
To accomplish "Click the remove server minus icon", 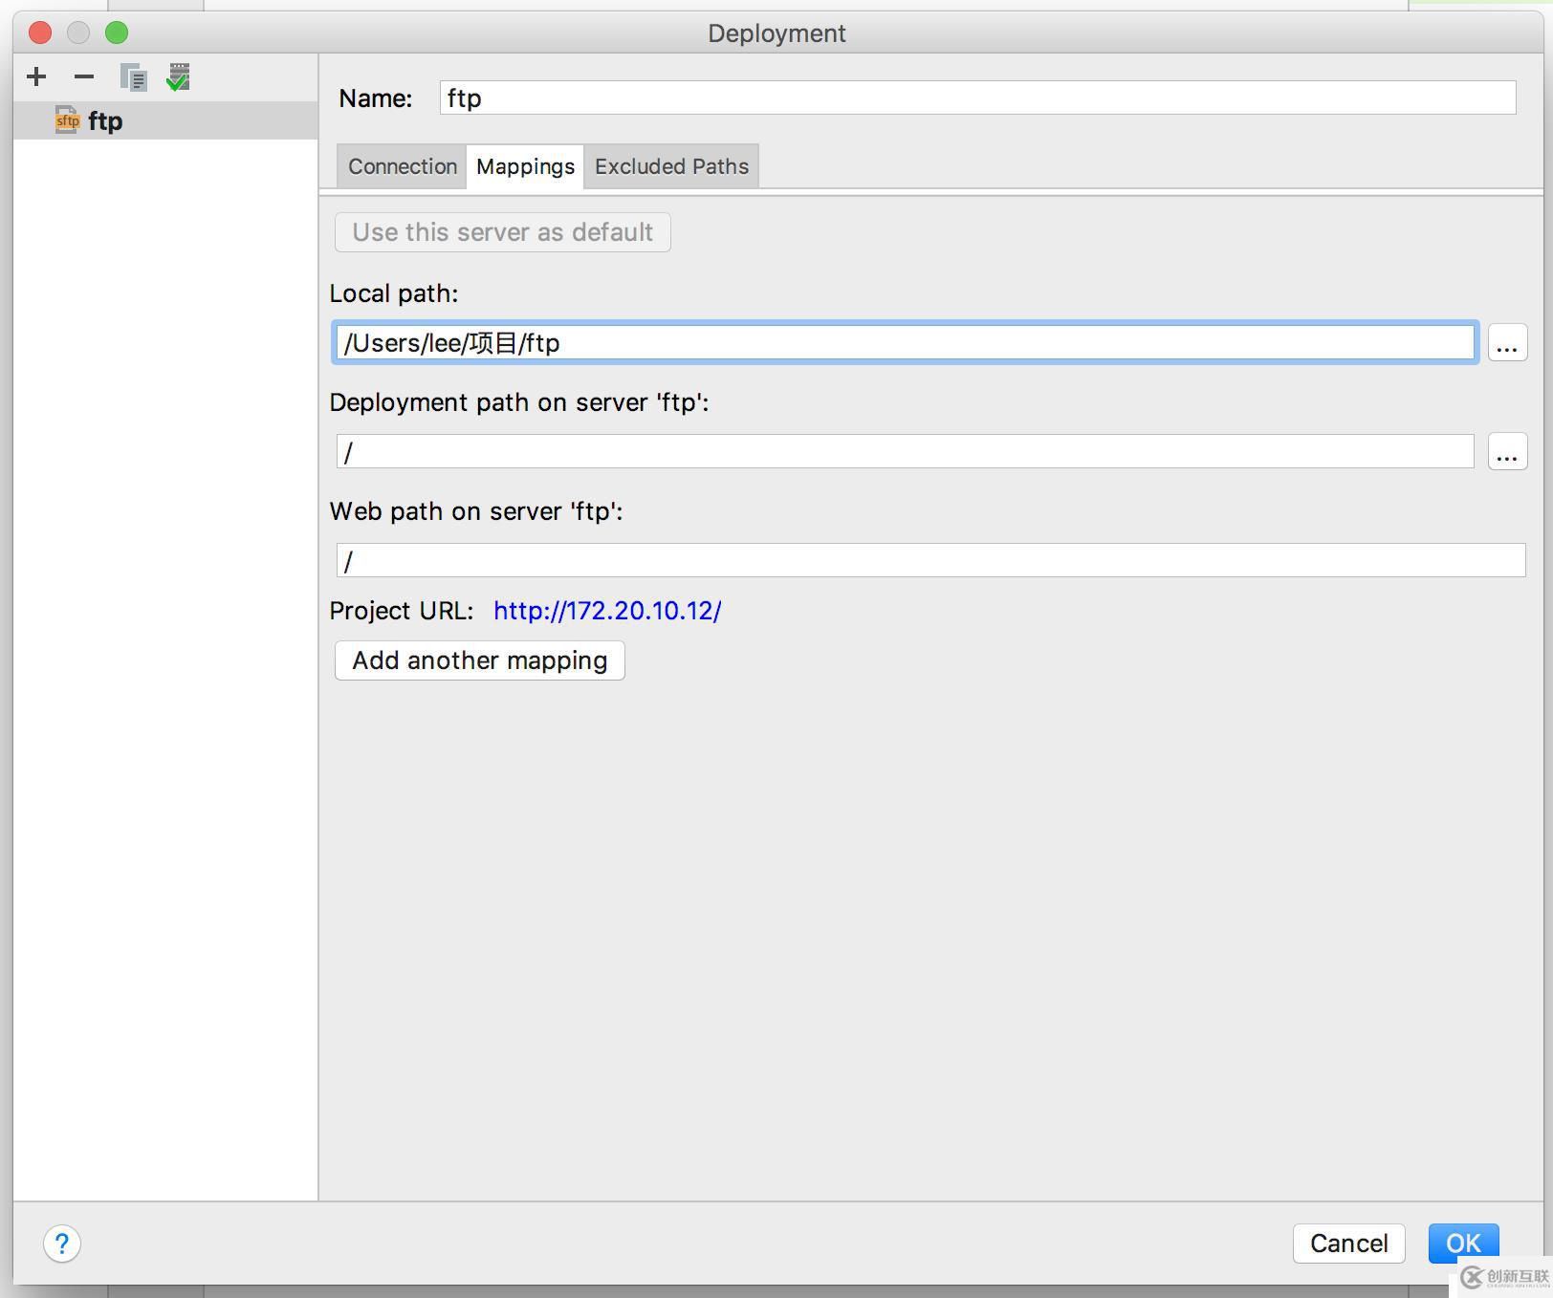I will point(84,76).
